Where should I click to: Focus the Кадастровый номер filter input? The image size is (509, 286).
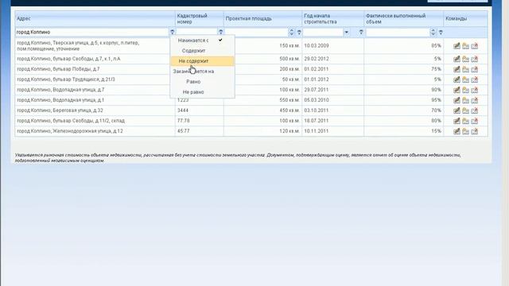click(196, 32)
